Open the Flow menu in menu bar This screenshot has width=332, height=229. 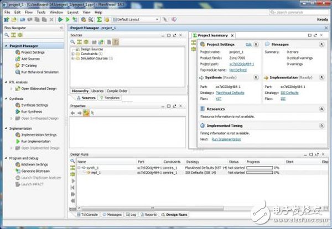point(28,11)
